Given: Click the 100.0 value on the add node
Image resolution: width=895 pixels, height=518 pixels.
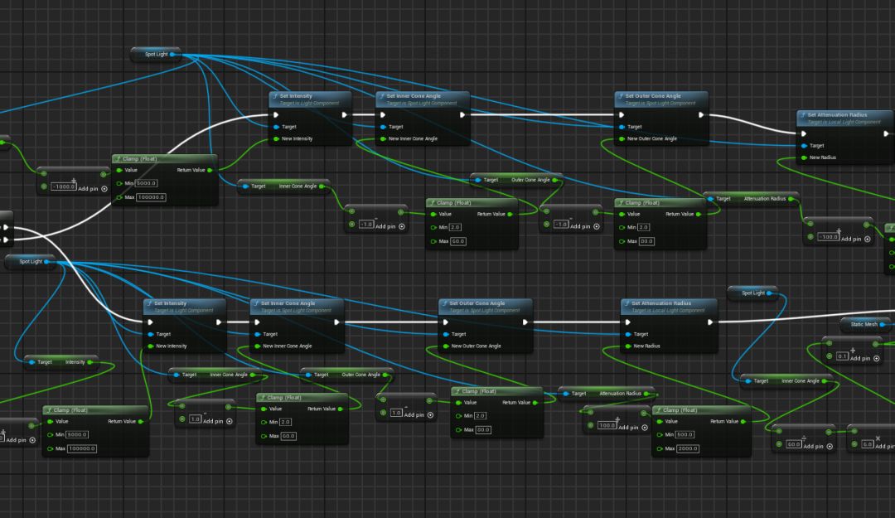Looking at the screenshot, I should 607,425.
